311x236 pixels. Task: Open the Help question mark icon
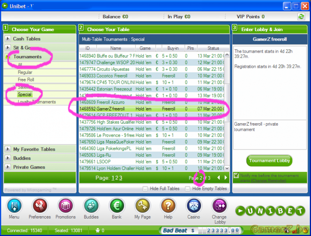(168, 206)
